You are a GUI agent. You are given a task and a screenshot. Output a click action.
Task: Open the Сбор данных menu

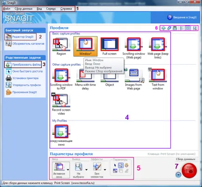24,9
